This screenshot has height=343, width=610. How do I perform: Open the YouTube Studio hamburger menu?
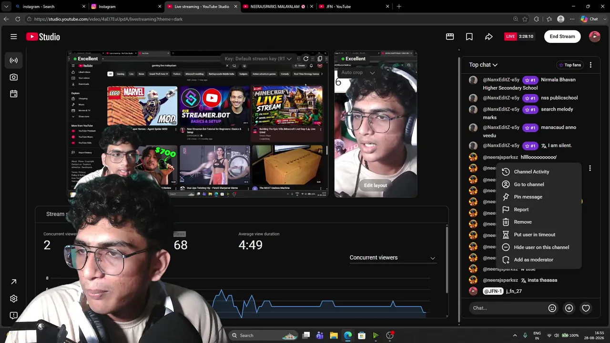[14, 37]
